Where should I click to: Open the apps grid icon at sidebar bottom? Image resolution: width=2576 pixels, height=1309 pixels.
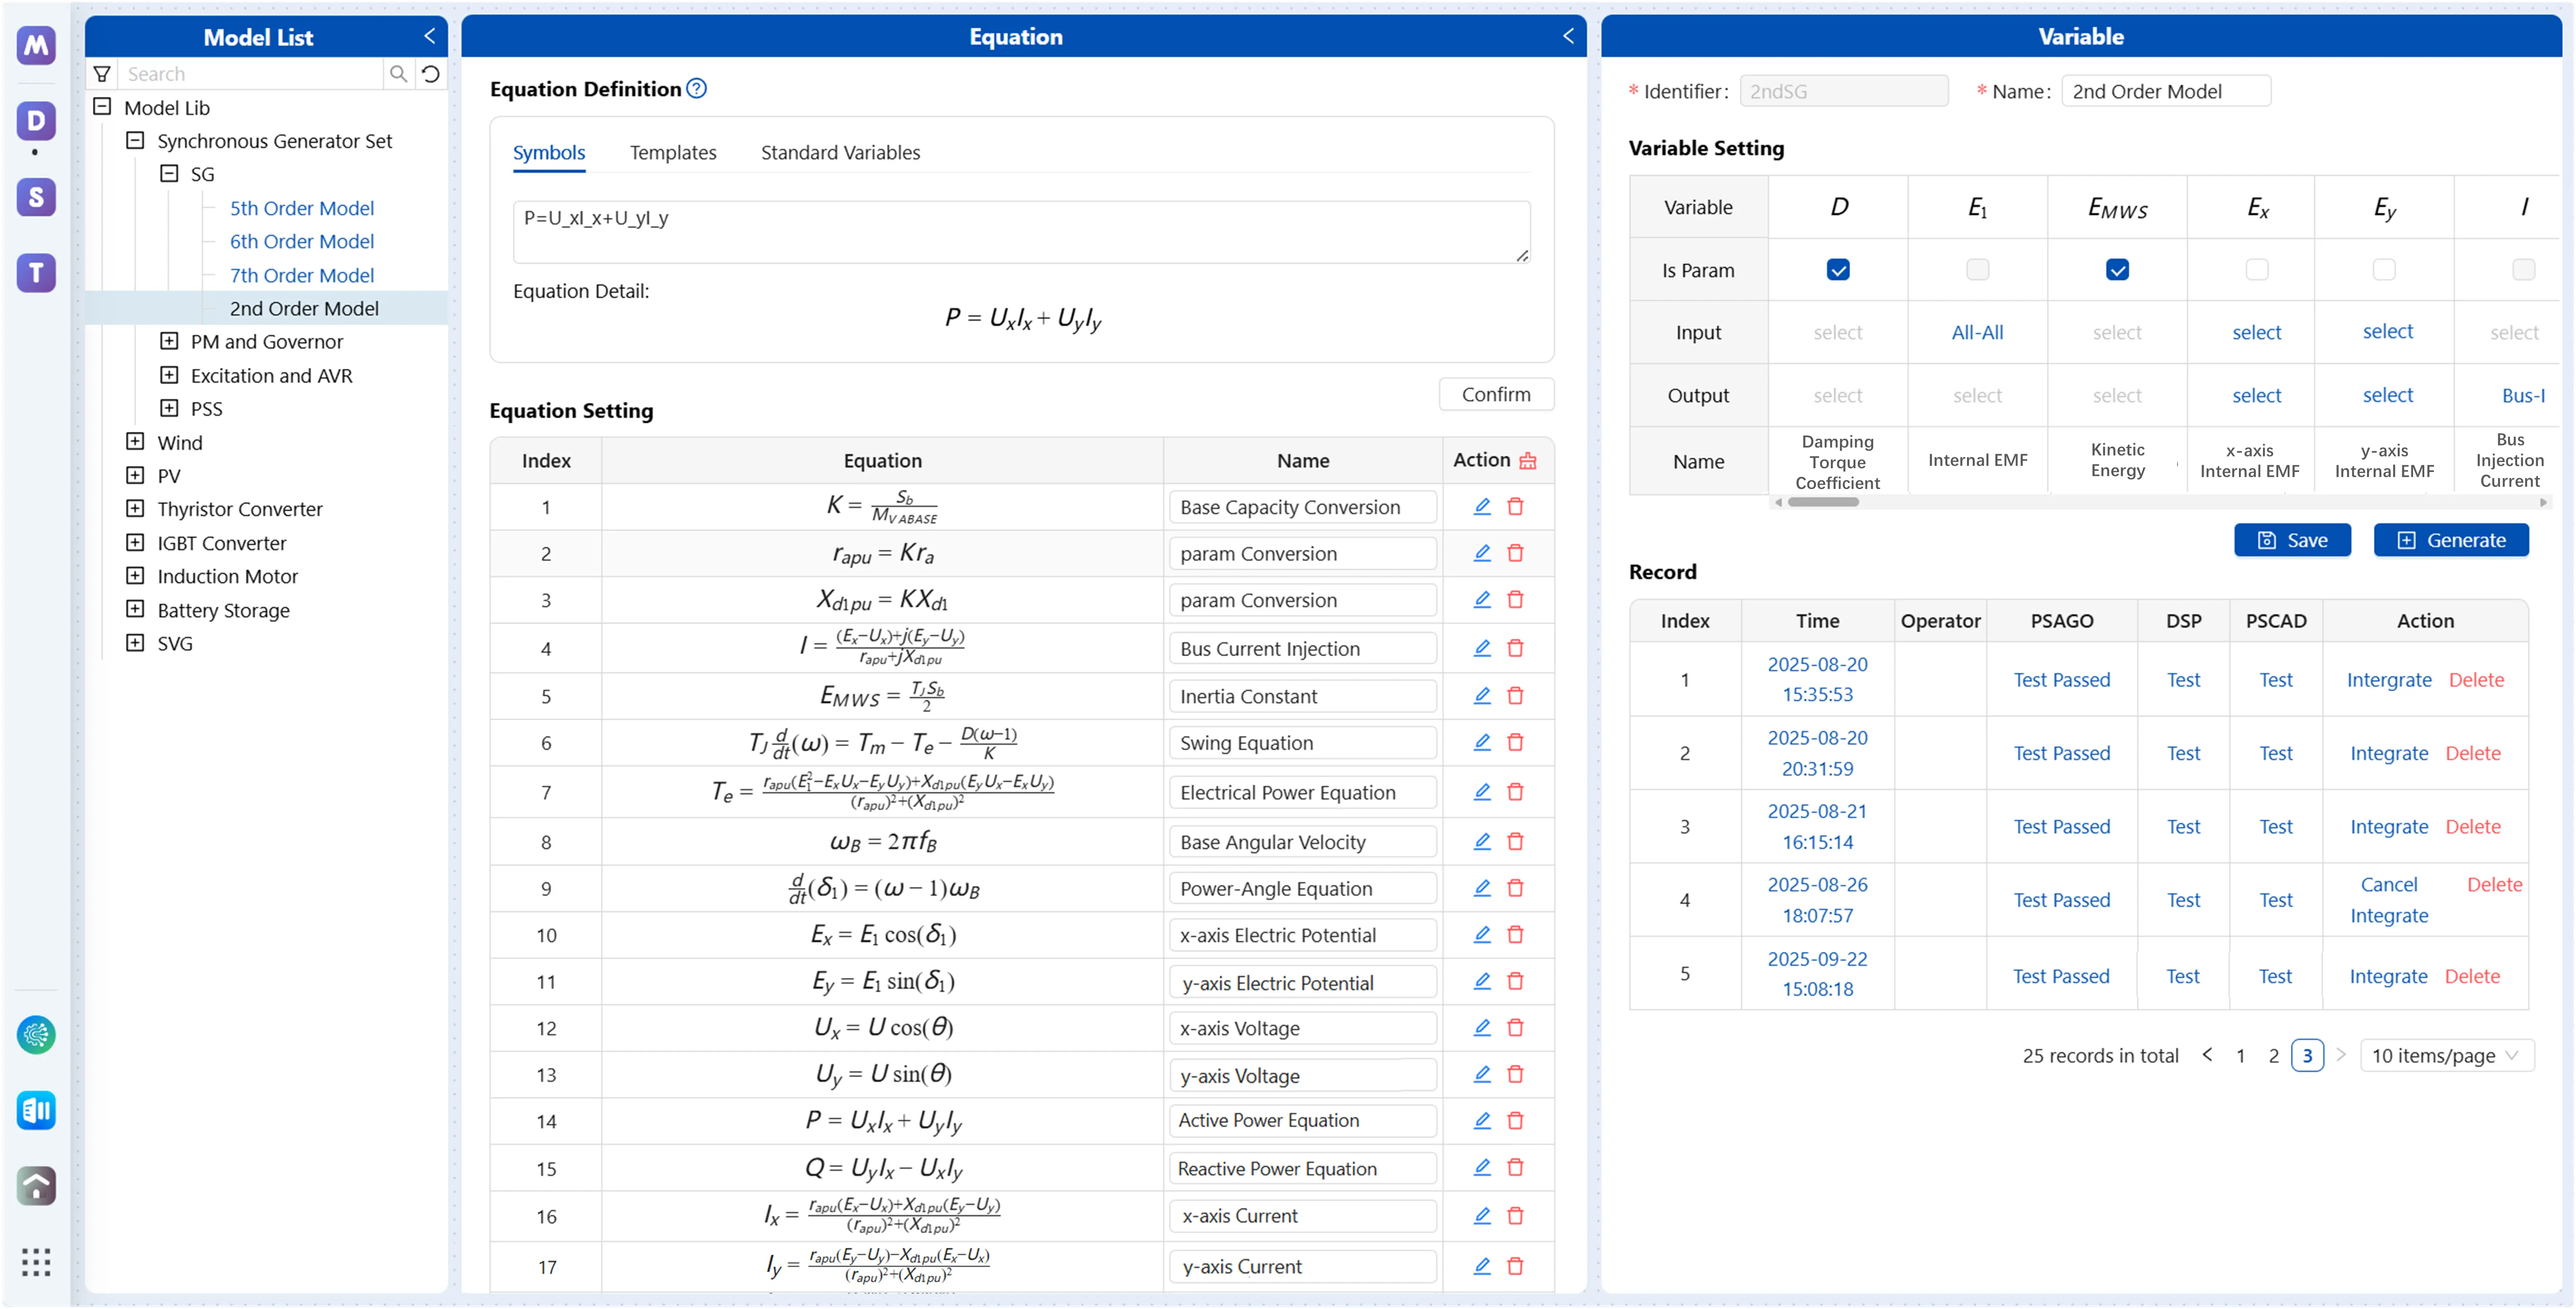[36, 1262]
